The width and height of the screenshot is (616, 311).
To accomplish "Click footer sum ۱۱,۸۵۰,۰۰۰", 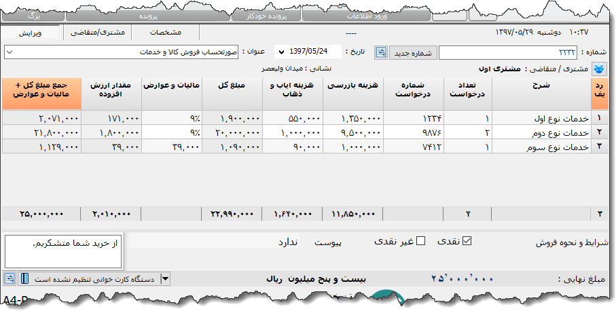I will 353,214.
